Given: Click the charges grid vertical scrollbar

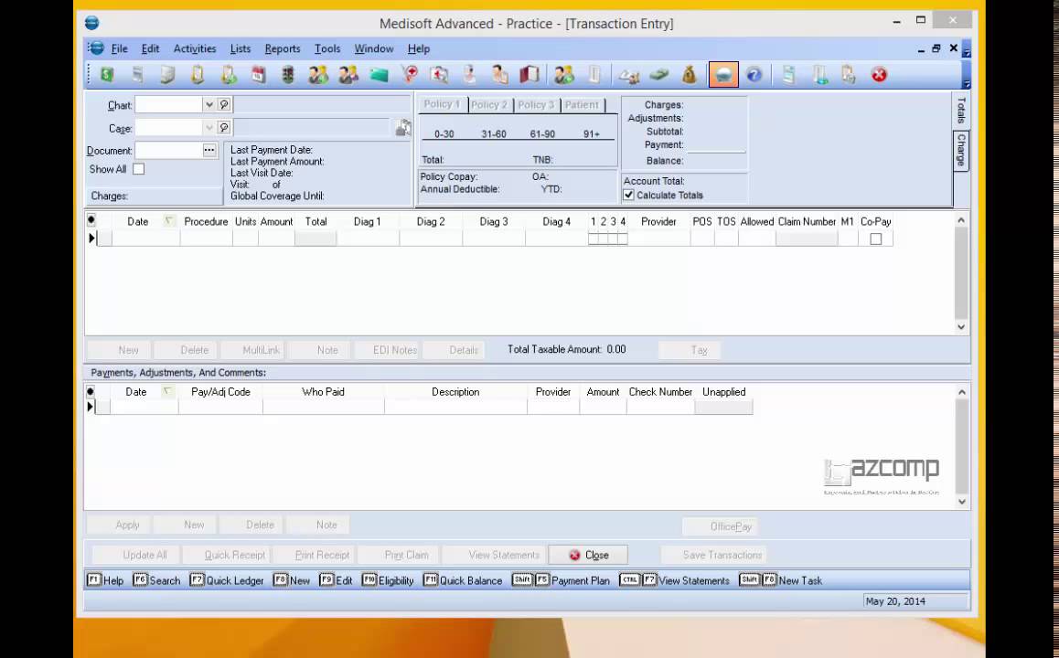Looking at the screenshot, I should pyautogui.click(x=961, y=272).
